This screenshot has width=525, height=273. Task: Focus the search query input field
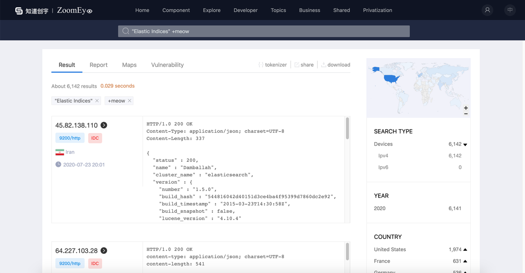264,31
